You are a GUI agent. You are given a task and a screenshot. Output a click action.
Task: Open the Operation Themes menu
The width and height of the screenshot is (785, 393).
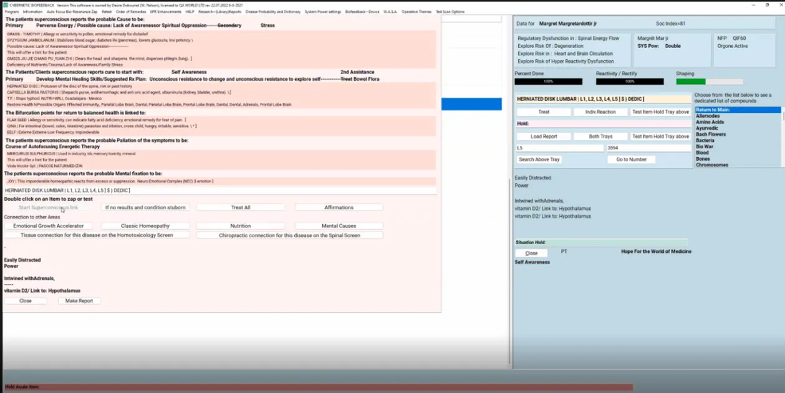coord(416,12)
